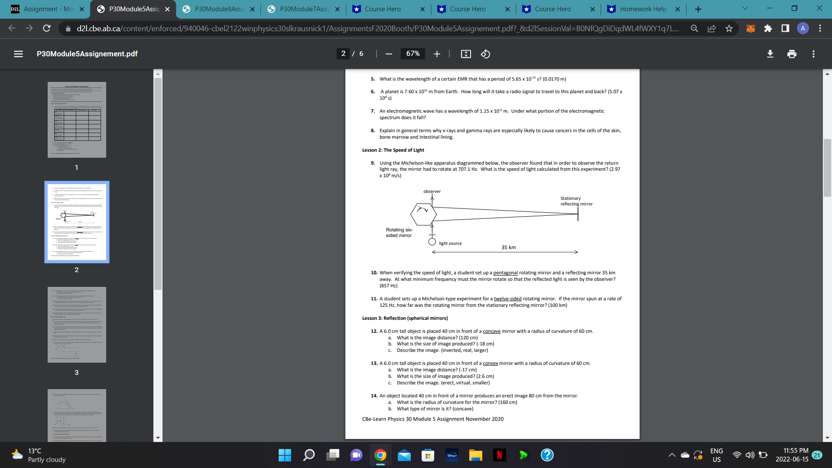Screen dimensions: 832x468
Task: Reload the current page
Action: click(x=47, y=29)
